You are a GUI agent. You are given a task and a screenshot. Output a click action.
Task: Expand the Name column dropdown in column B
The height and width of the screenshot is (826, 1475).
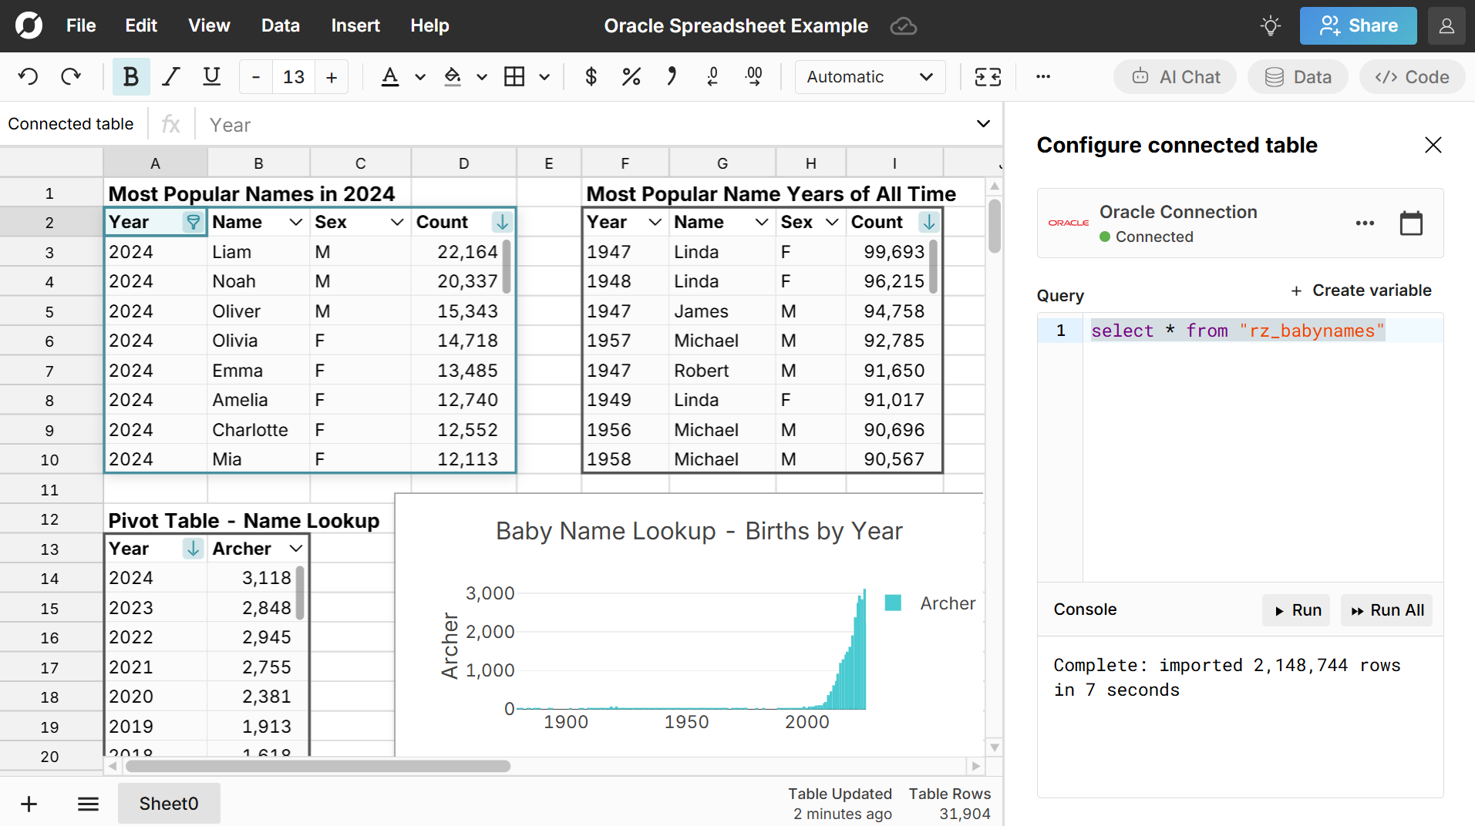click(295, 223)
